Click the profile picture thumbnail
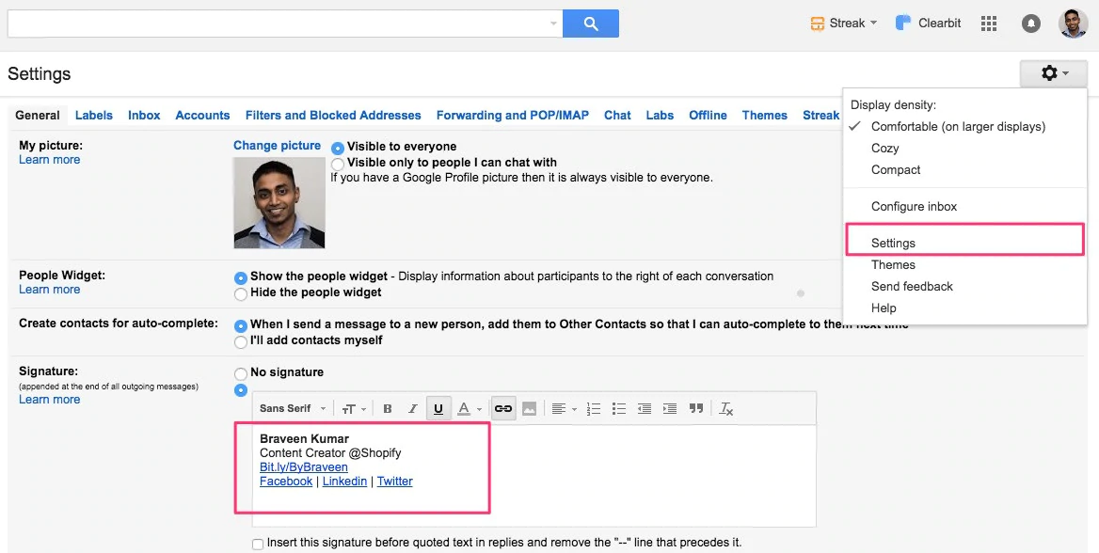 pyautogui.click(x=279, y=202)
